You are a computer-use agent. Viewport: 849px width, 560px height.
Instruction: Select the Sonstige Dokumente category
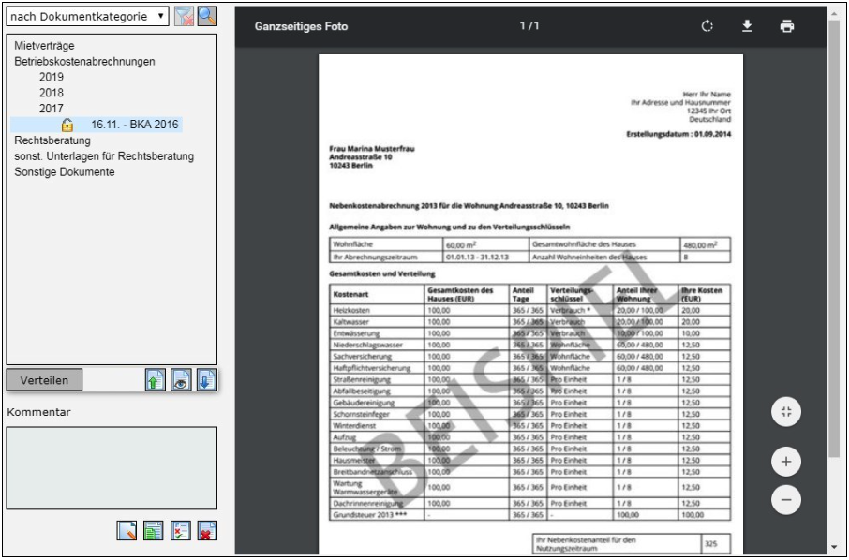click(x=65, y=171)
